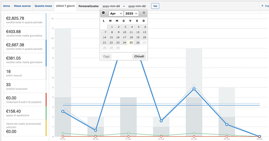
Task: Switch to the Anno tab
Action: pos(7,6)
